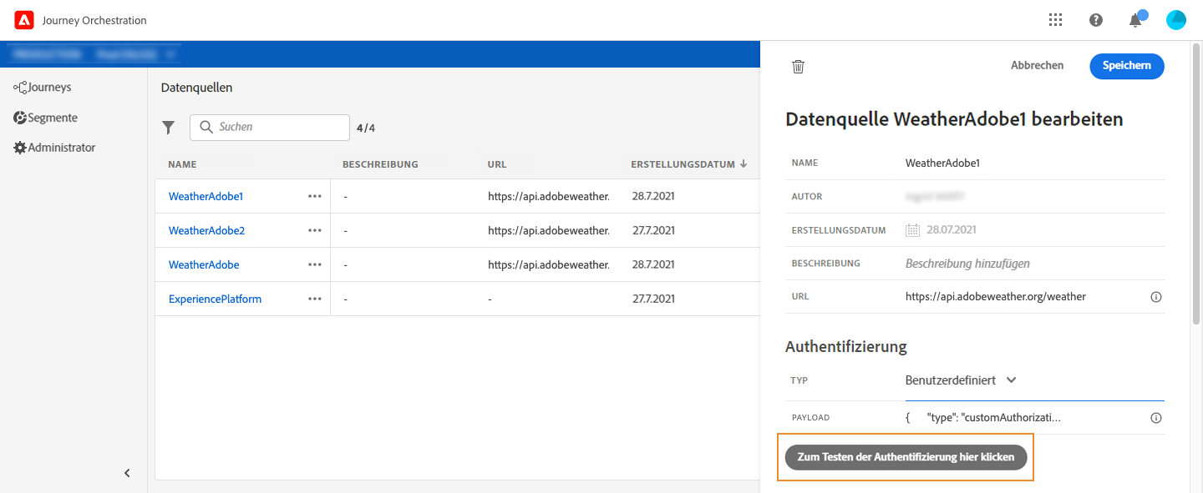Open the notifications bell icon
This screenshot has height=493, width=1203.
click(1135, 20)
